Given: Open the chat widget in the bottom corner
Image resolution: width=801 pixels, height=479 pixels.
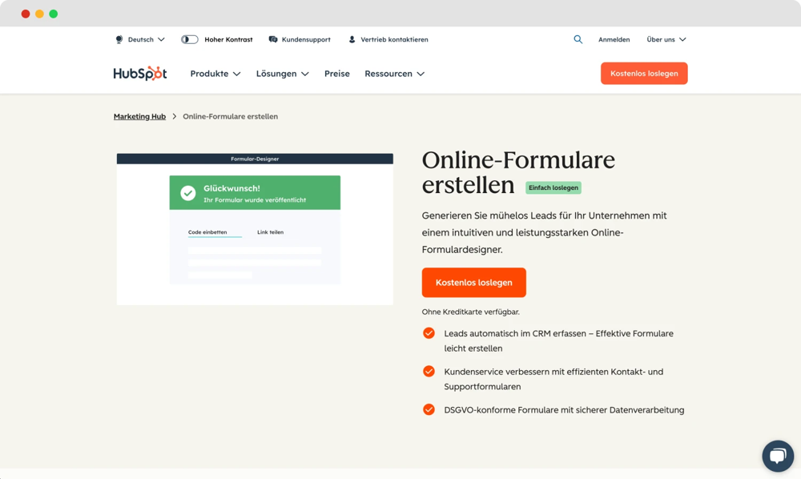Looking at the screenshot, I should click(x=777, y=455).
